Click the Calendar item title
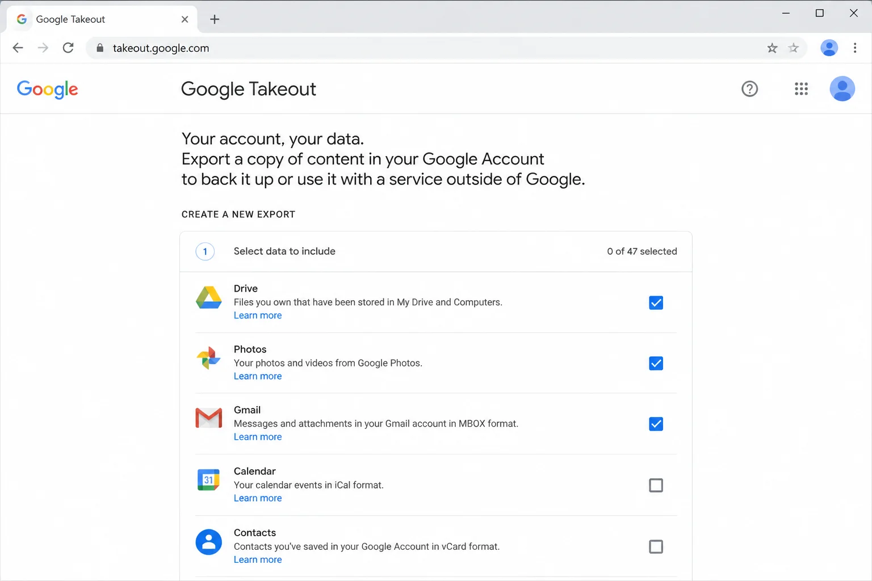 click(x=254, y=471)
